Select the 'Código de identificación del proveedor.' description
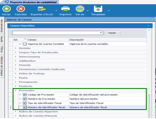Image resolution: width=156 pixels, height=119 pixels. tap(94, 95)
